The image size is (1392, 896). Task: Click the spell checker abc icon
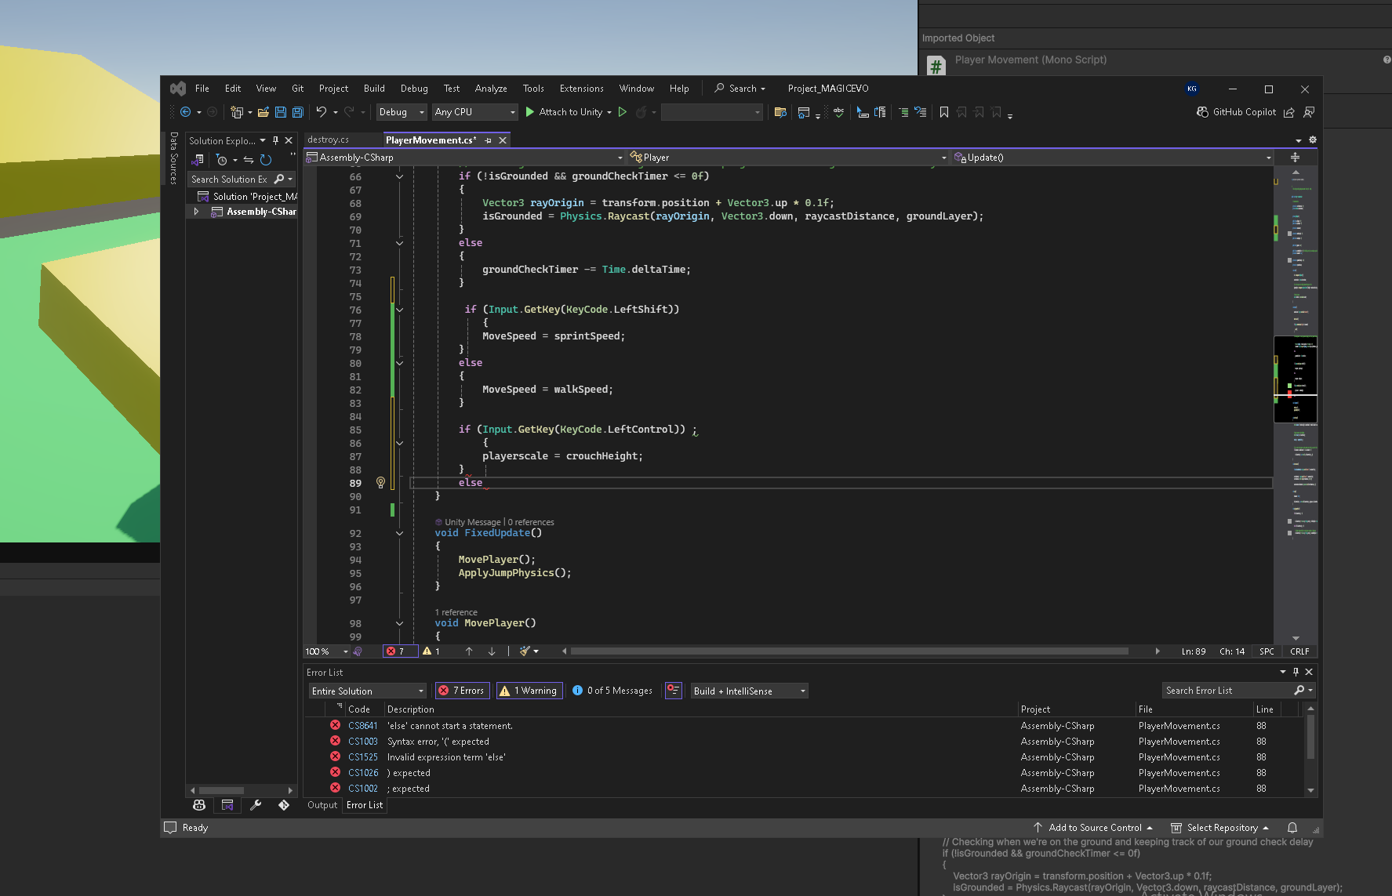838,112
